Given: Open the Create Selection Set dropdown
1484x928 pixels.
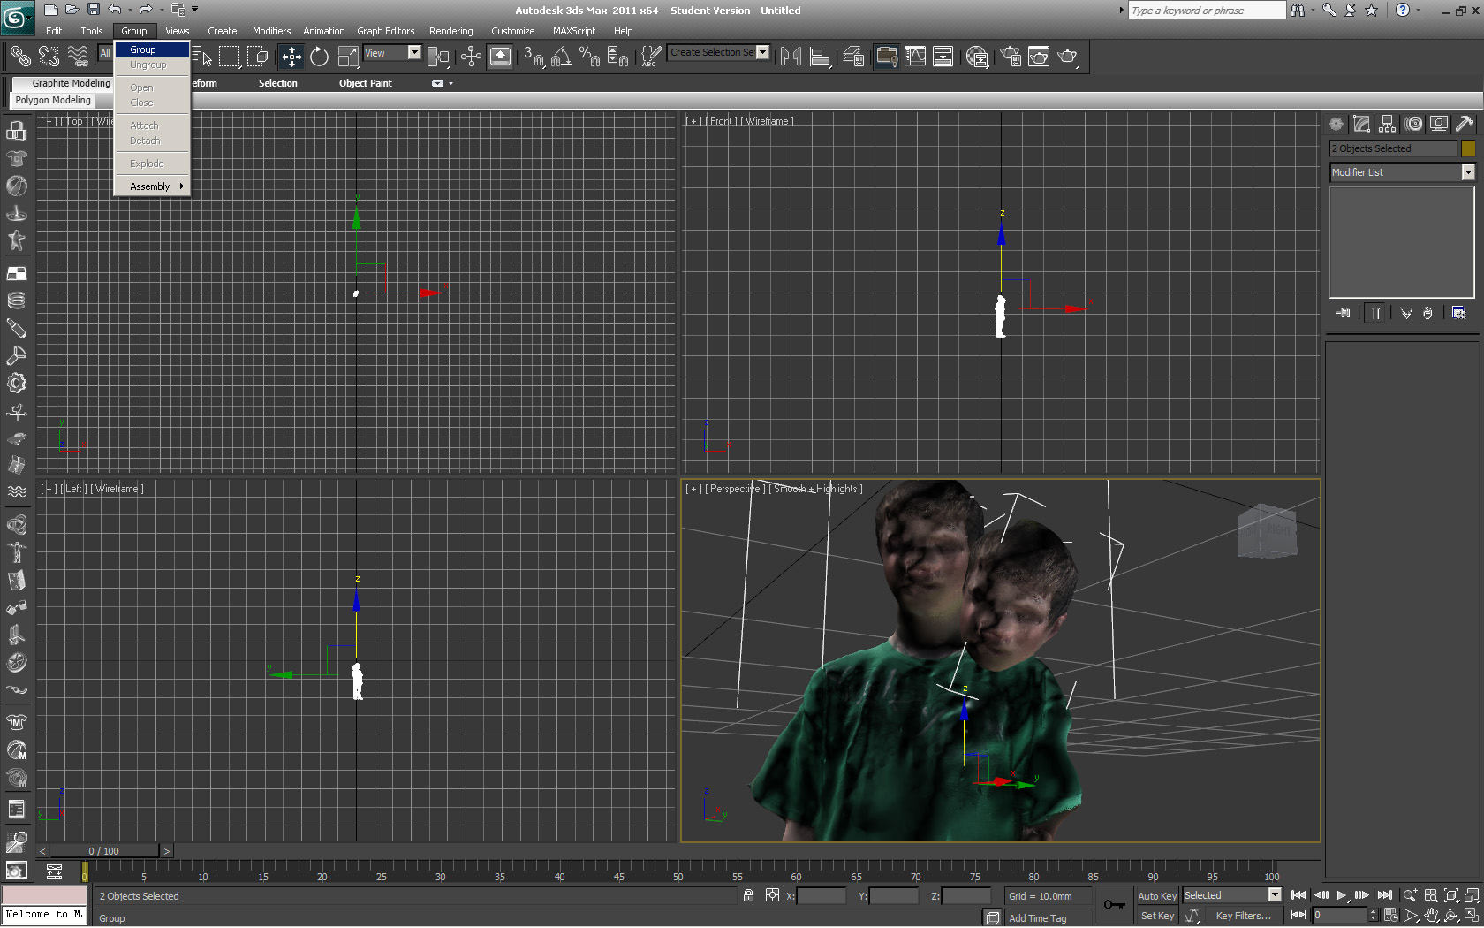Looking at the screenshot, I should pyautogui.click(x=719, y=52).
